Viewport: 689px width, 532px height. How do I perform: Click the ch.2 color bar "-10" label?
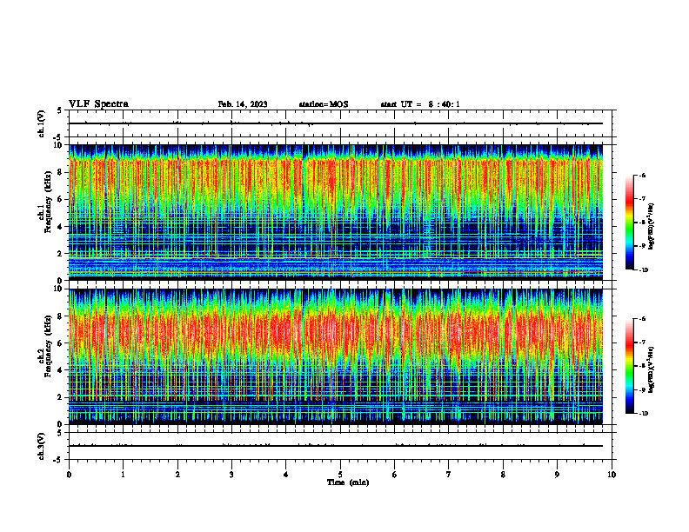coord(643,414)
